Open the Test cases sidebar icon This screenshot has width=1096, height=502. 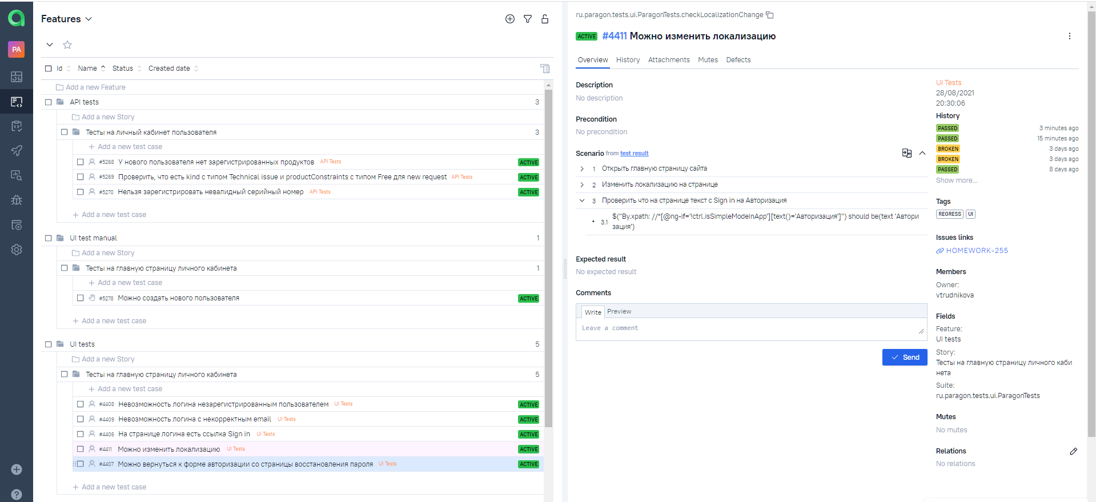tap(17, 102)
